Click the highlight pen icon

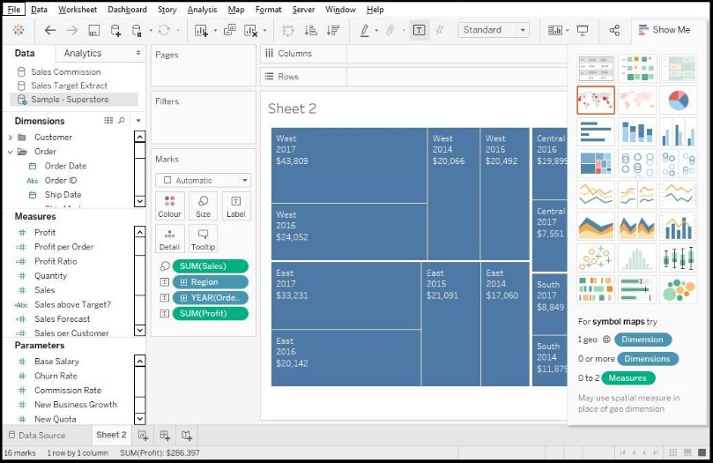(x=364, y=31)
